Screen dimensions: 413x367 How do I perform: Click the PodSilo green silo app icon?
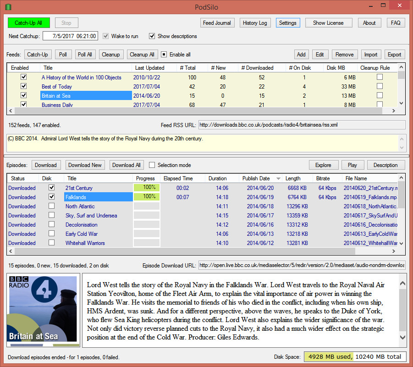8,7
